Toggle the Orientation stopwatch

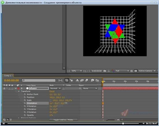click(25, 103)
